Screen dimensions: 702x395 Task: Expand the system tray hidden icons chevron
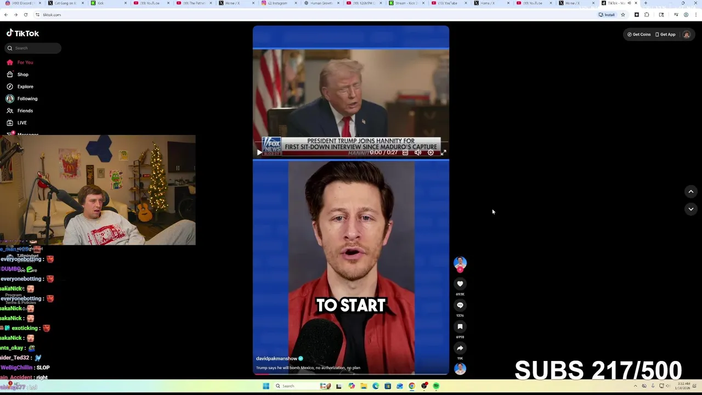click(636, 386)
